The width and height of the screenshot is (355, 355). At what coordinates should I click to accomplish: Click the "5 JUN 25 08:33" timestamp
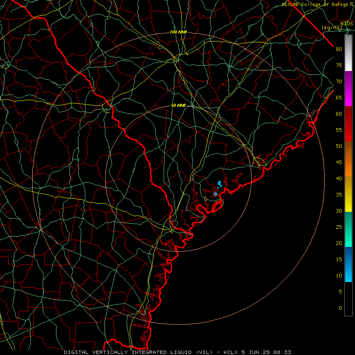coord(266,352)
